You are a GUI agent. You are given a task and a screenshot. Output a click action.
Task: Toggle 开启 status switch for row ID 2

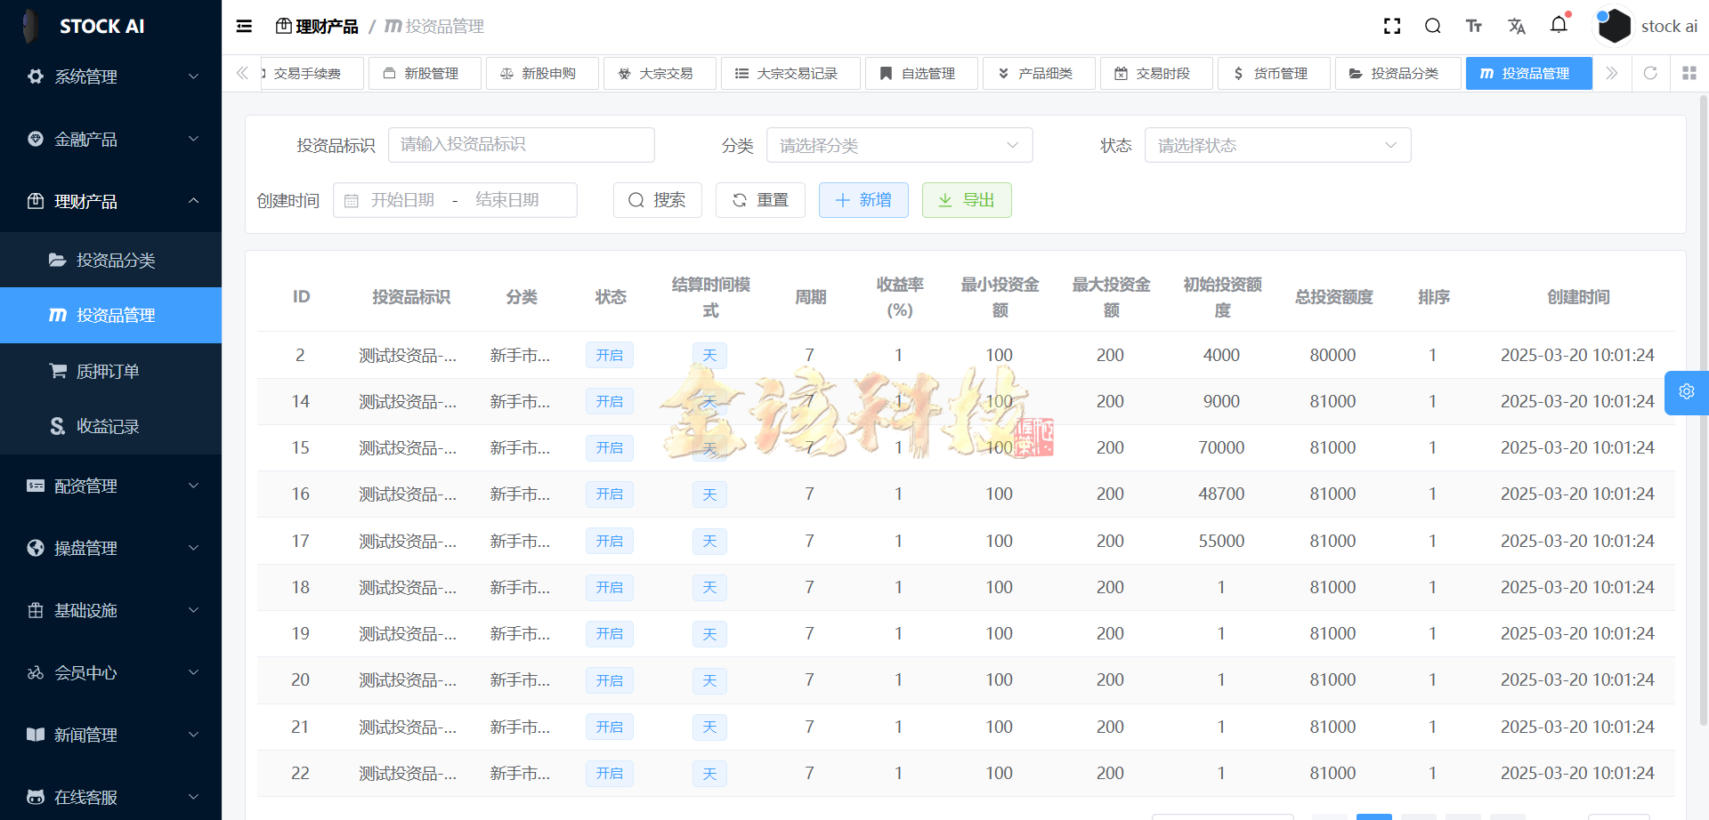pyautogui.click(x=609, y=355)
